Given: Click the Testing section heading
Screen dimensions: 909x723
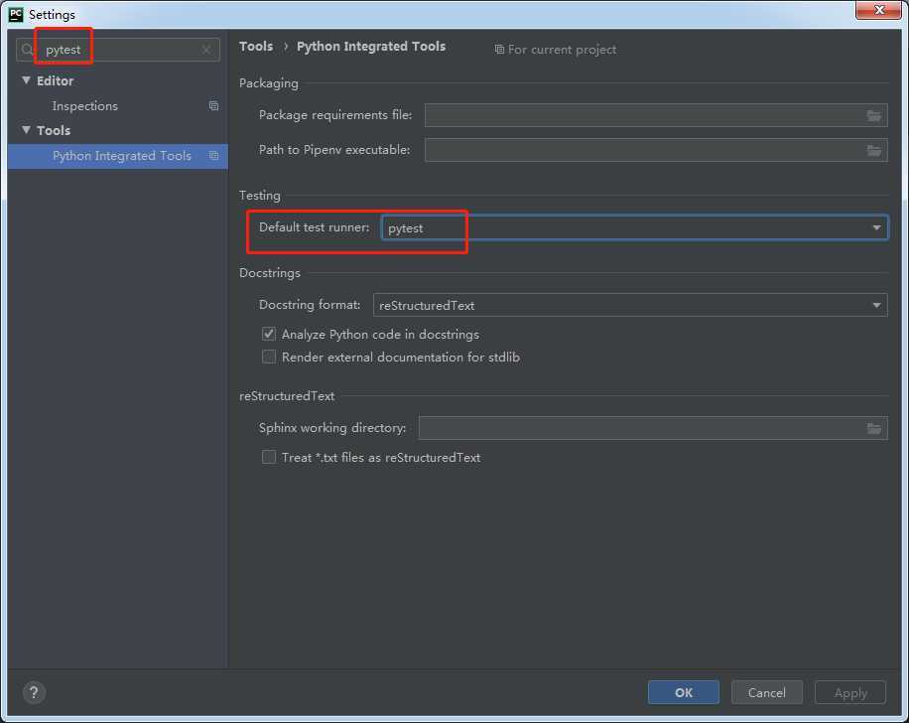Looking at the screenshot, I should click(x=260, y=196).
